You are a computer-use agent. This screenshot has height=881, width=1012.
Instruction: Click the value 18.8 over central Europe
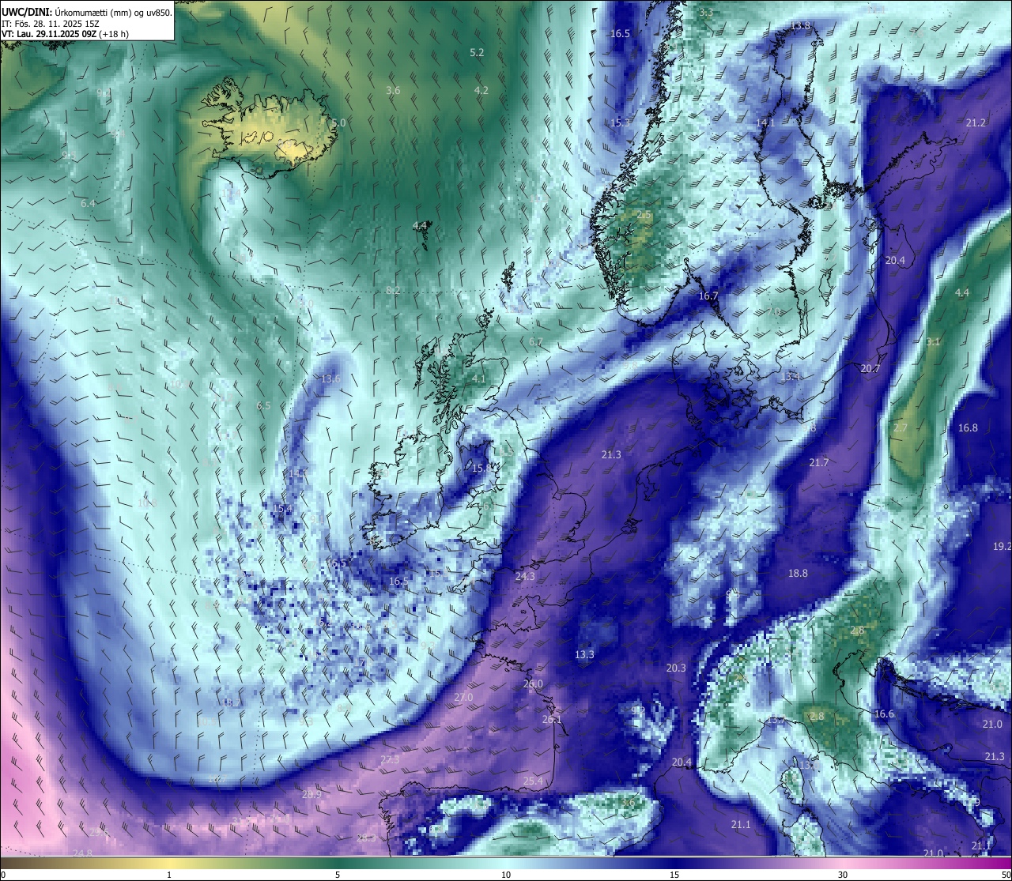(798, 573)
